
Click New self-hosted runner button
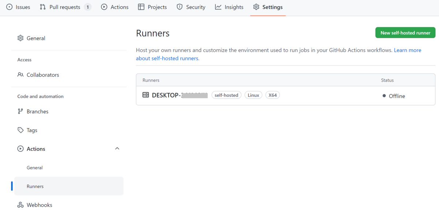[x=405, y=33]
